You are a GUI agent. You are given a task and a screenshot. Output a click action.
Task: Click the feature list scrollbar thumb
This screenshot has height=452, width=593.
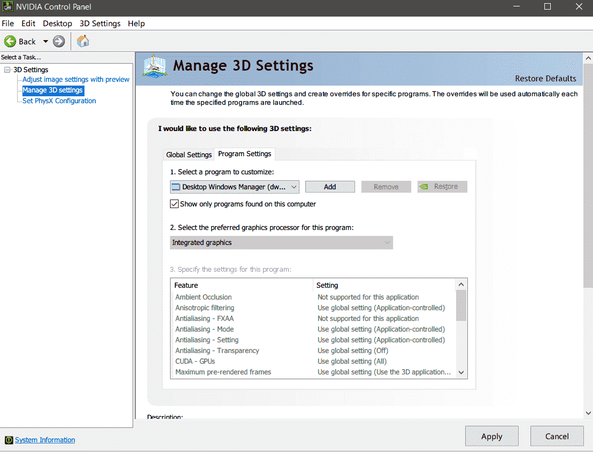point(461,305)
